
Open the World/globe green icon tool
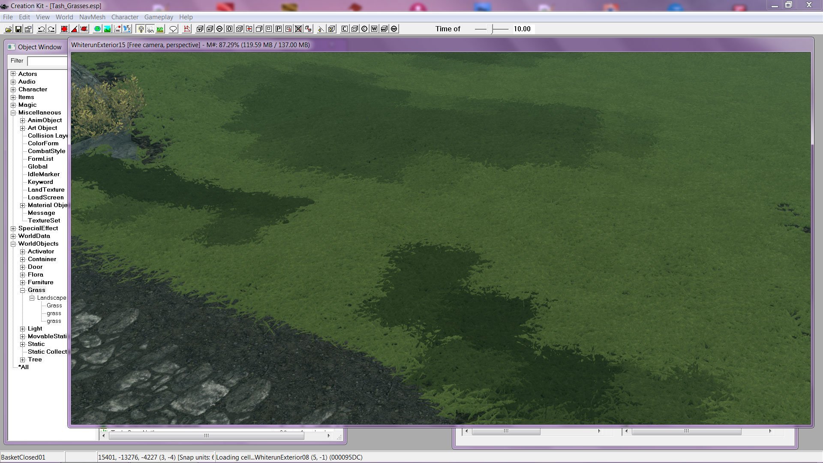pyautogui.click(x=97, y=29)
